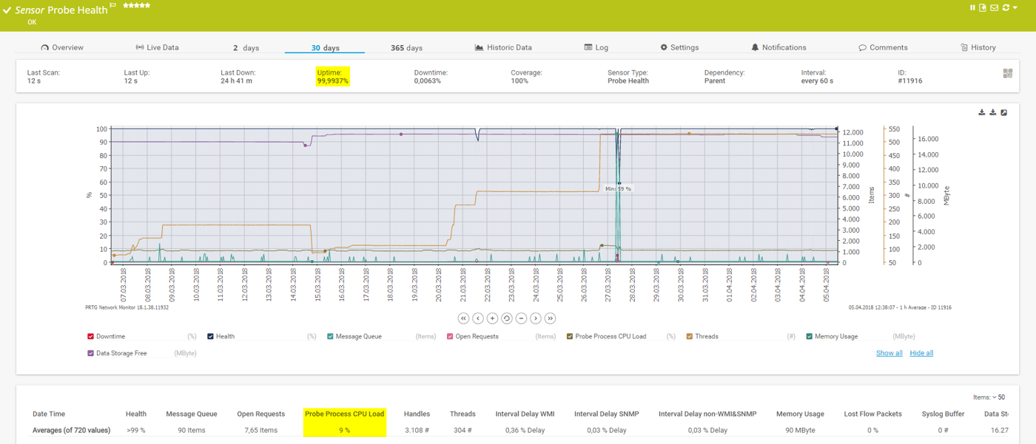
Task: Reset graph view with circular arrow button
Action: click(x=507, y=318)
